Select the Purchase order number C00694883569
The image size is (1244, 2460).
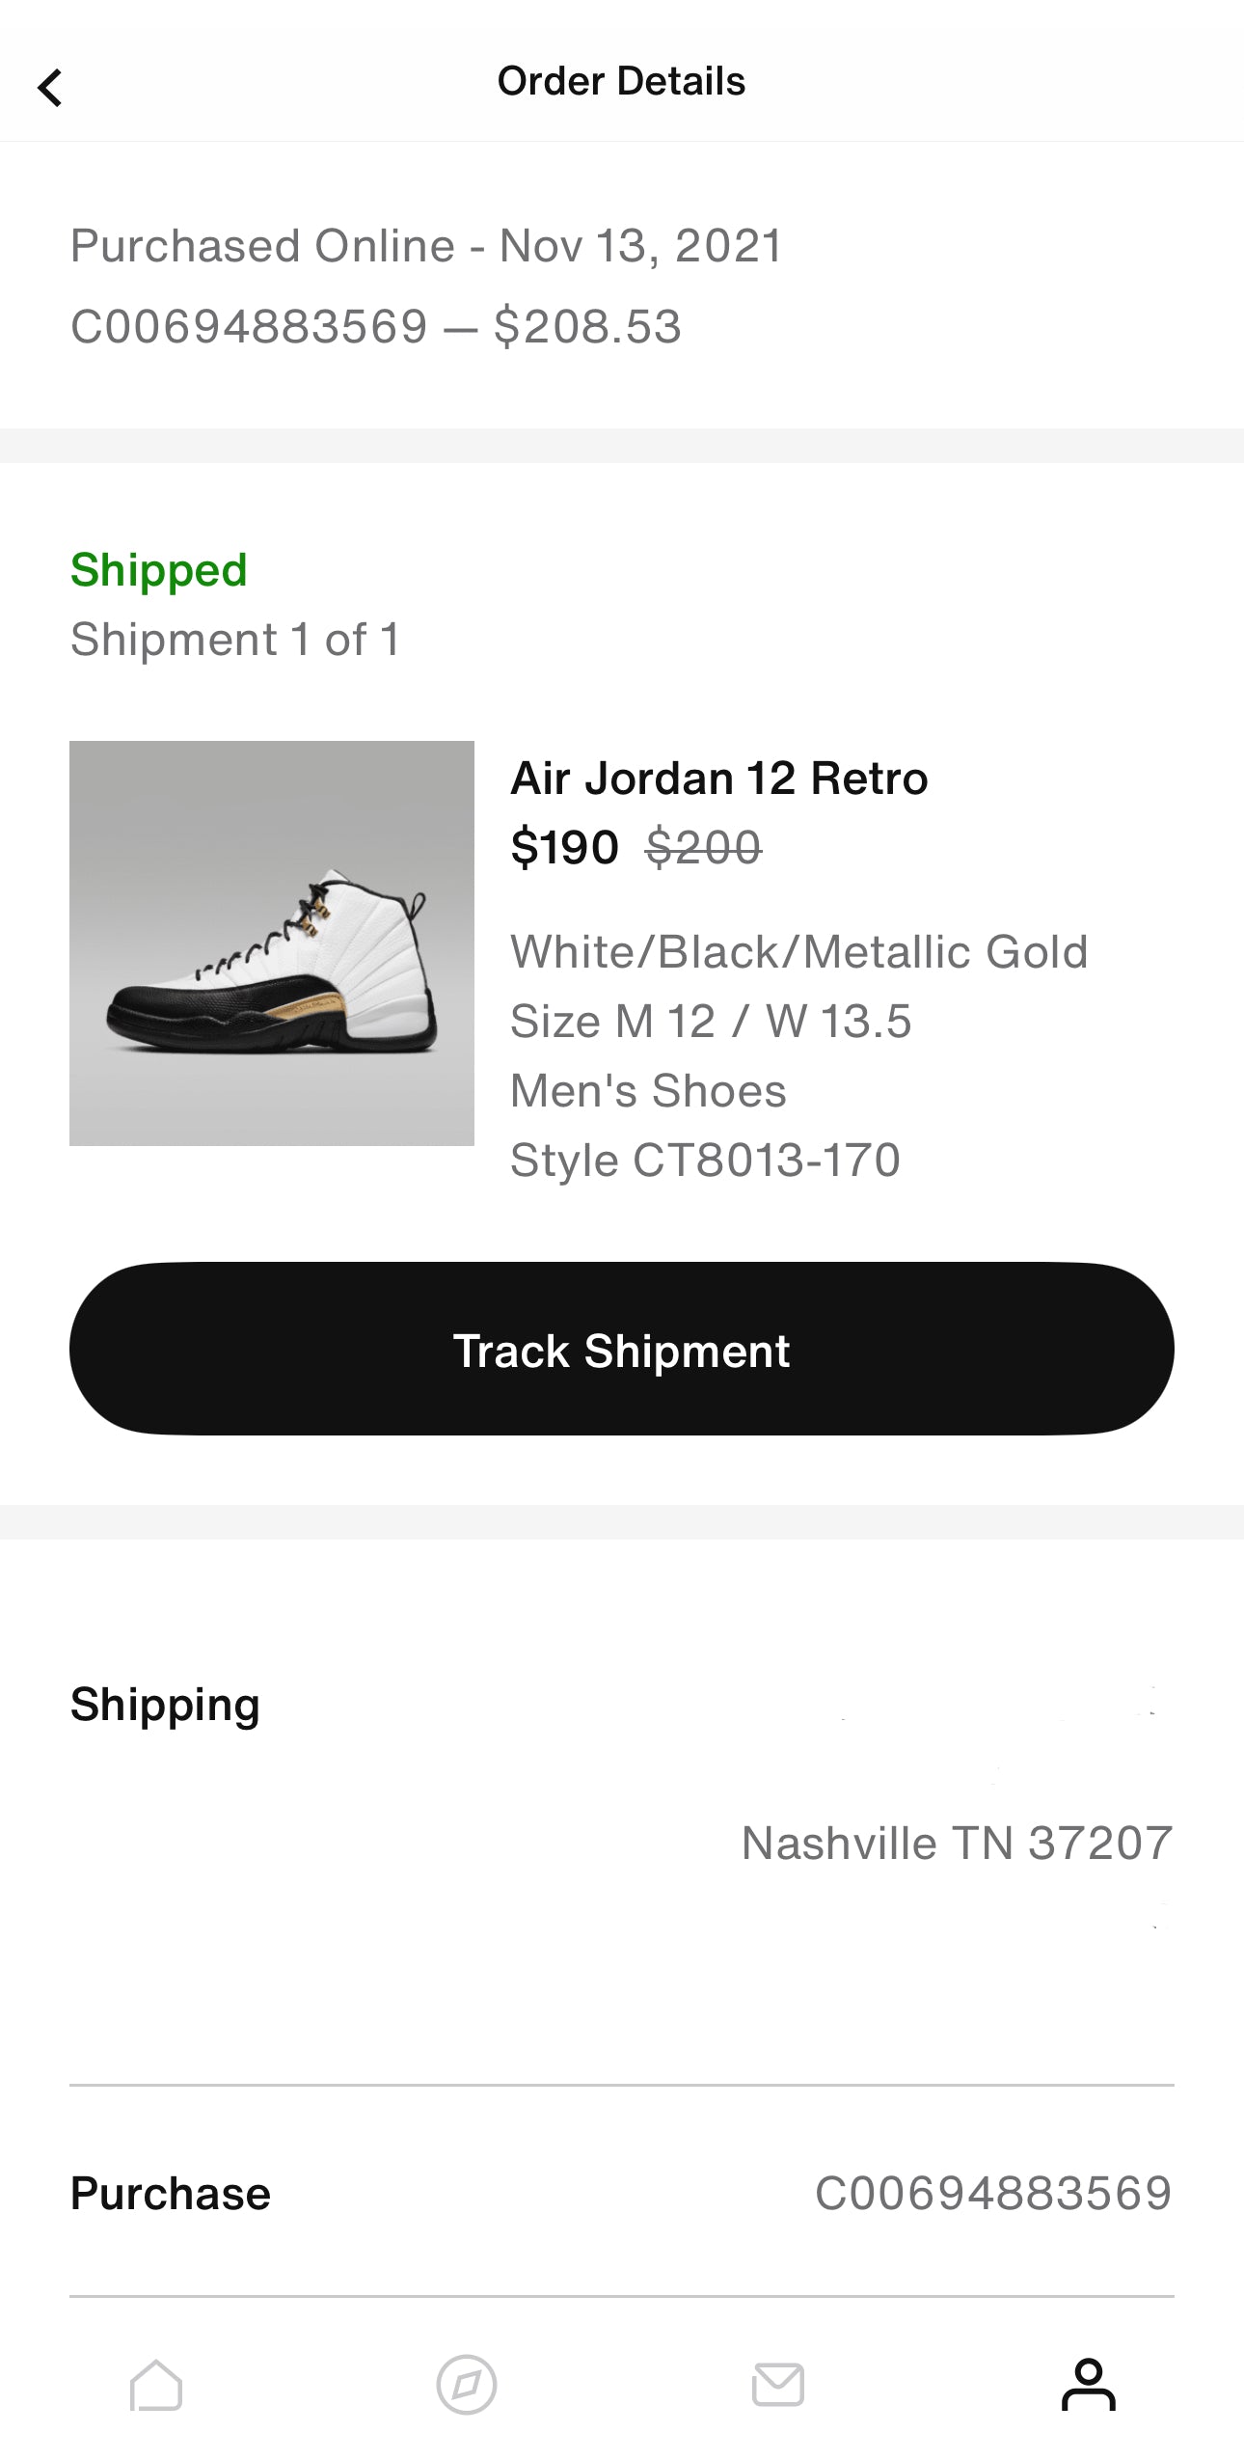[x=993, y=2193]
